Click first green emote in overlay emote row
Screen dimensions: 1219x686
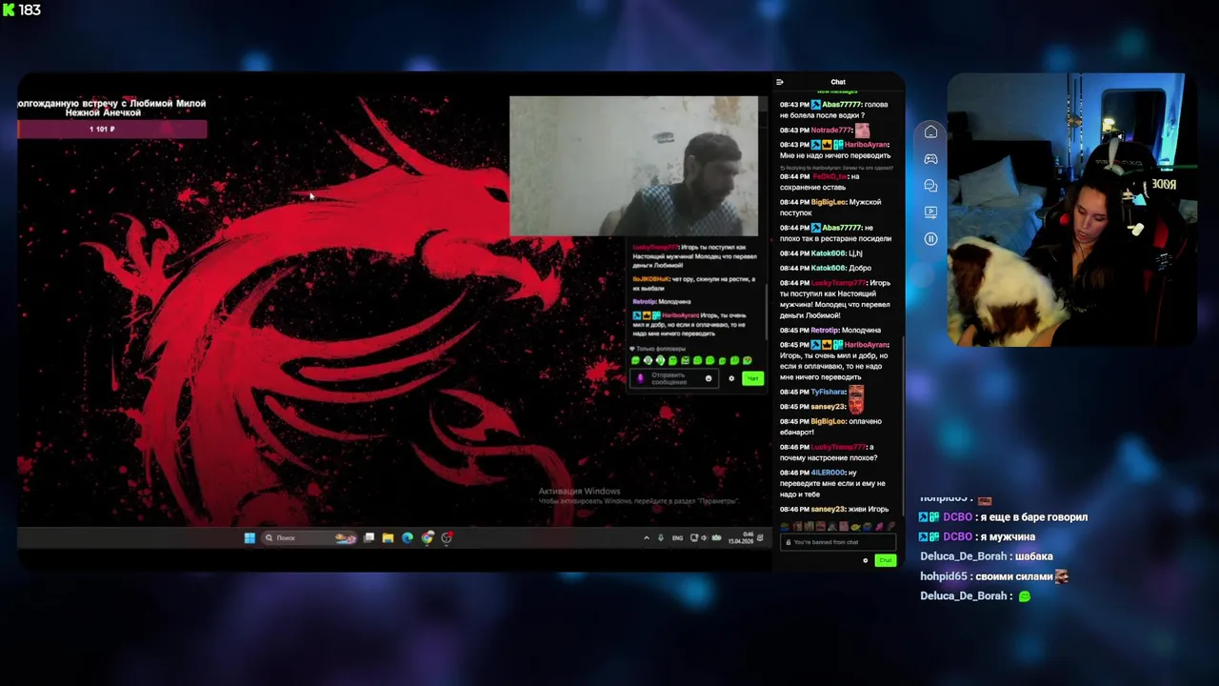(635, 360)
